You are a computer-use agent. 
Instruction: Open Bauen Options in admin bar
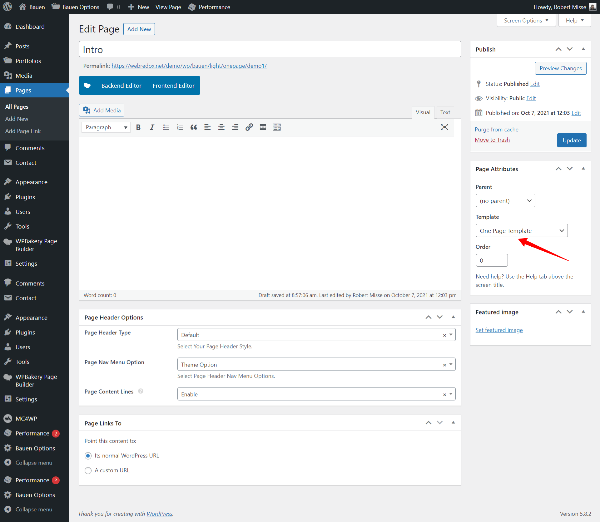pyautogui.click(x=76, y=7)
